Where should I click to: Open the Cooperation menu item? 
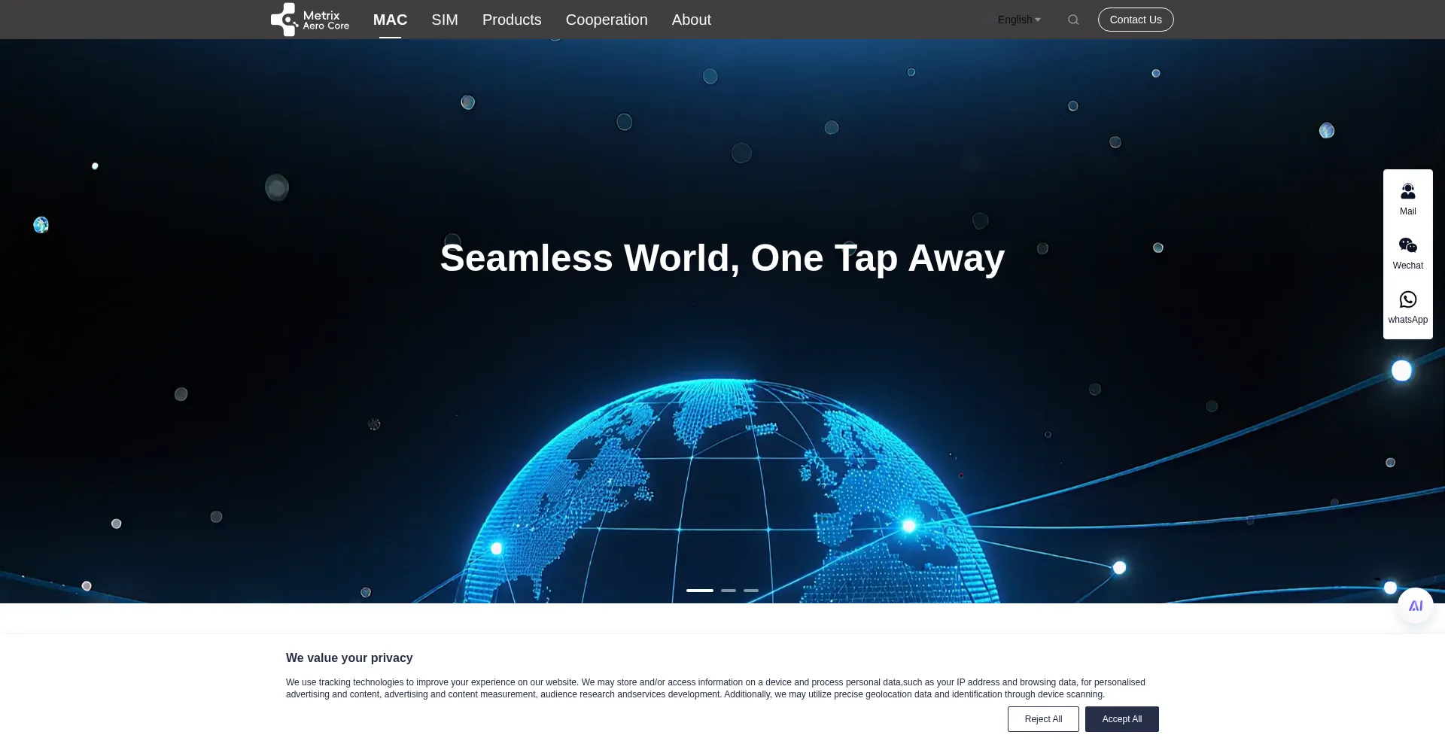pyautogui.click(x=607, y=20)
